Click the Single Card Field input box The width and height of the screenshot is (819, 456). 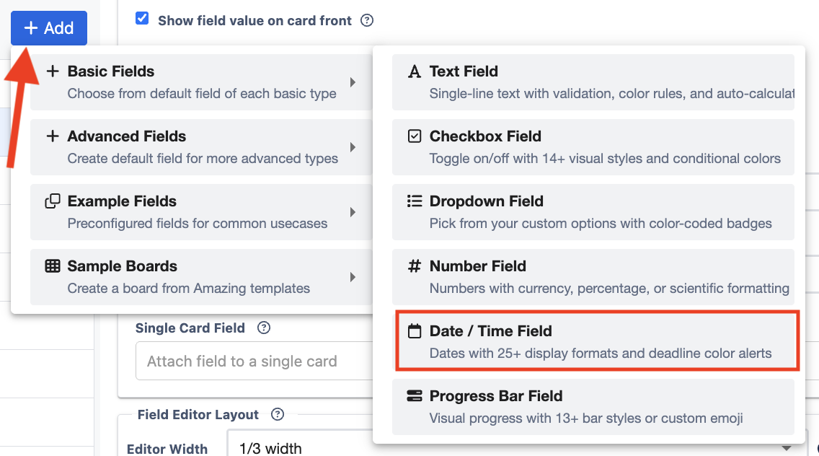254,361
